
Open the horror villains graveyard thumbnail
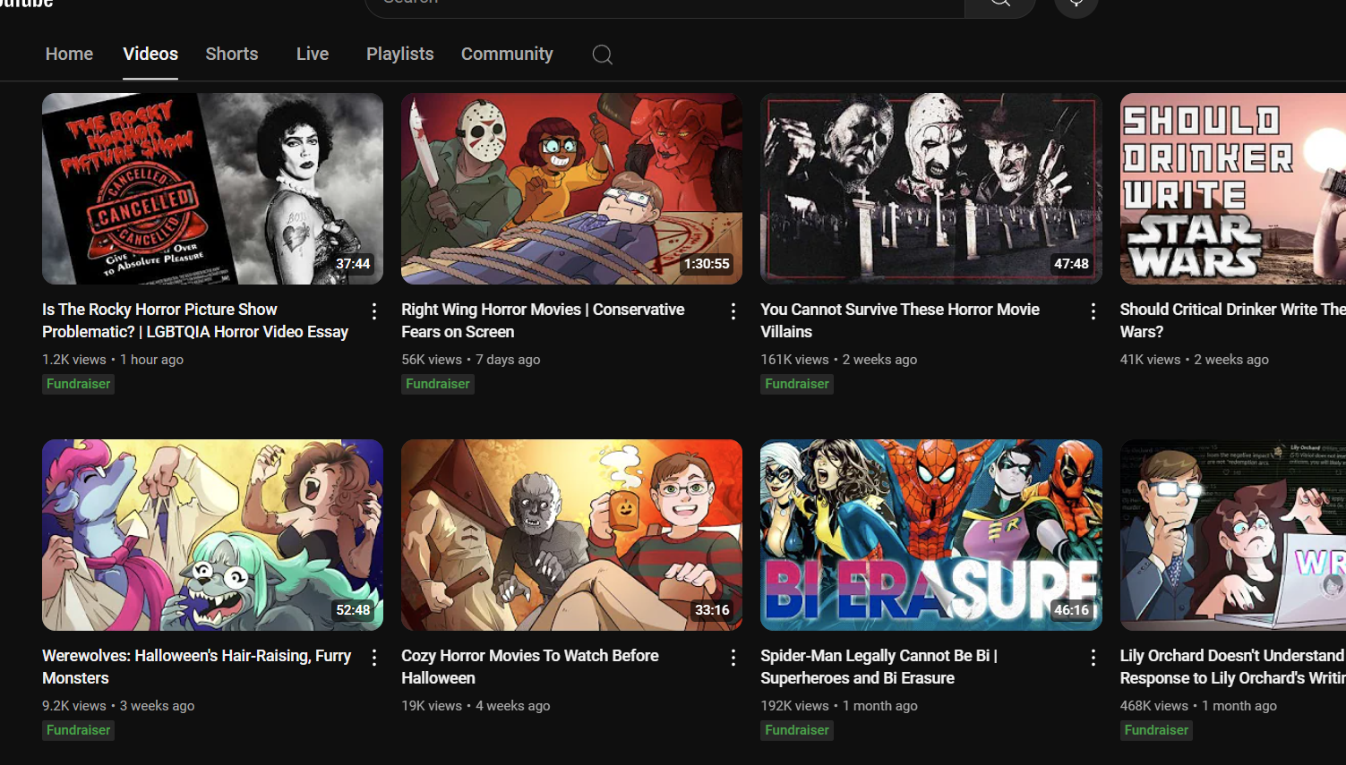931,189
